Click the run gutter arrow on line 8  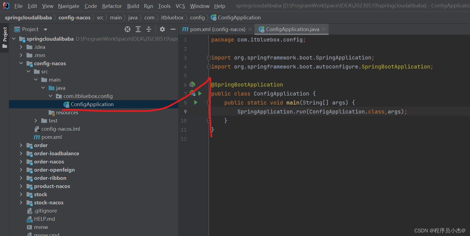[x=196, y=103]
